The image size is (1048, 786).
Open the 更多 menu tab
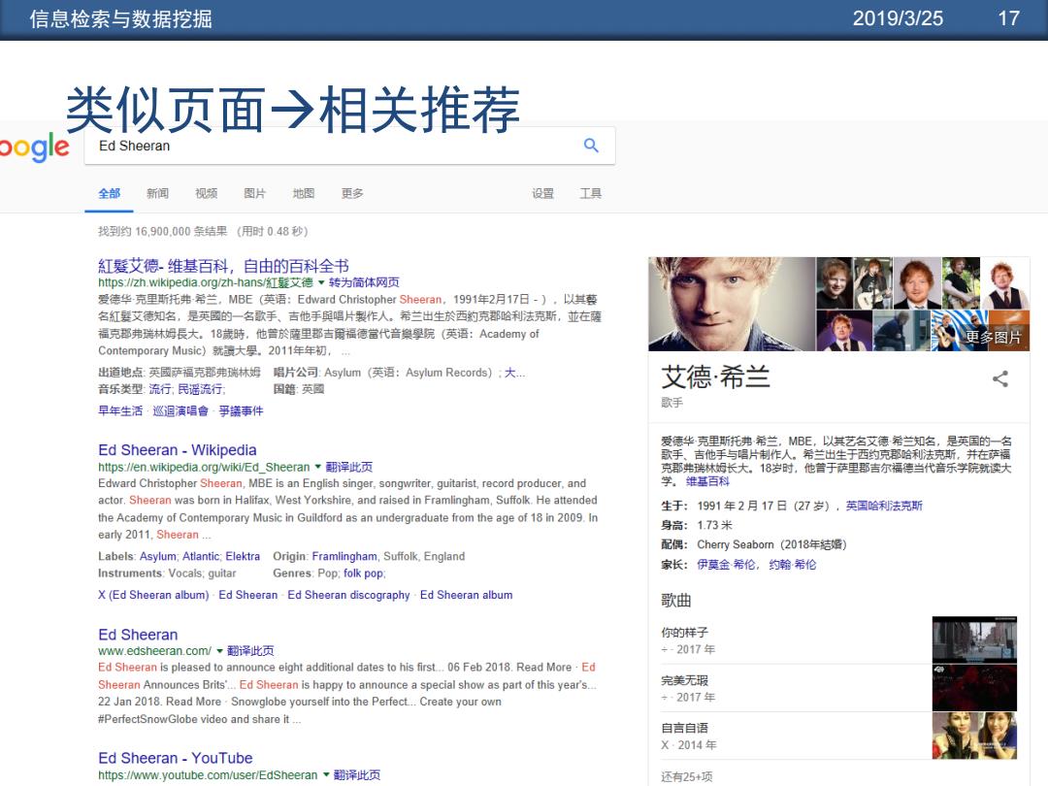[352, 193]
